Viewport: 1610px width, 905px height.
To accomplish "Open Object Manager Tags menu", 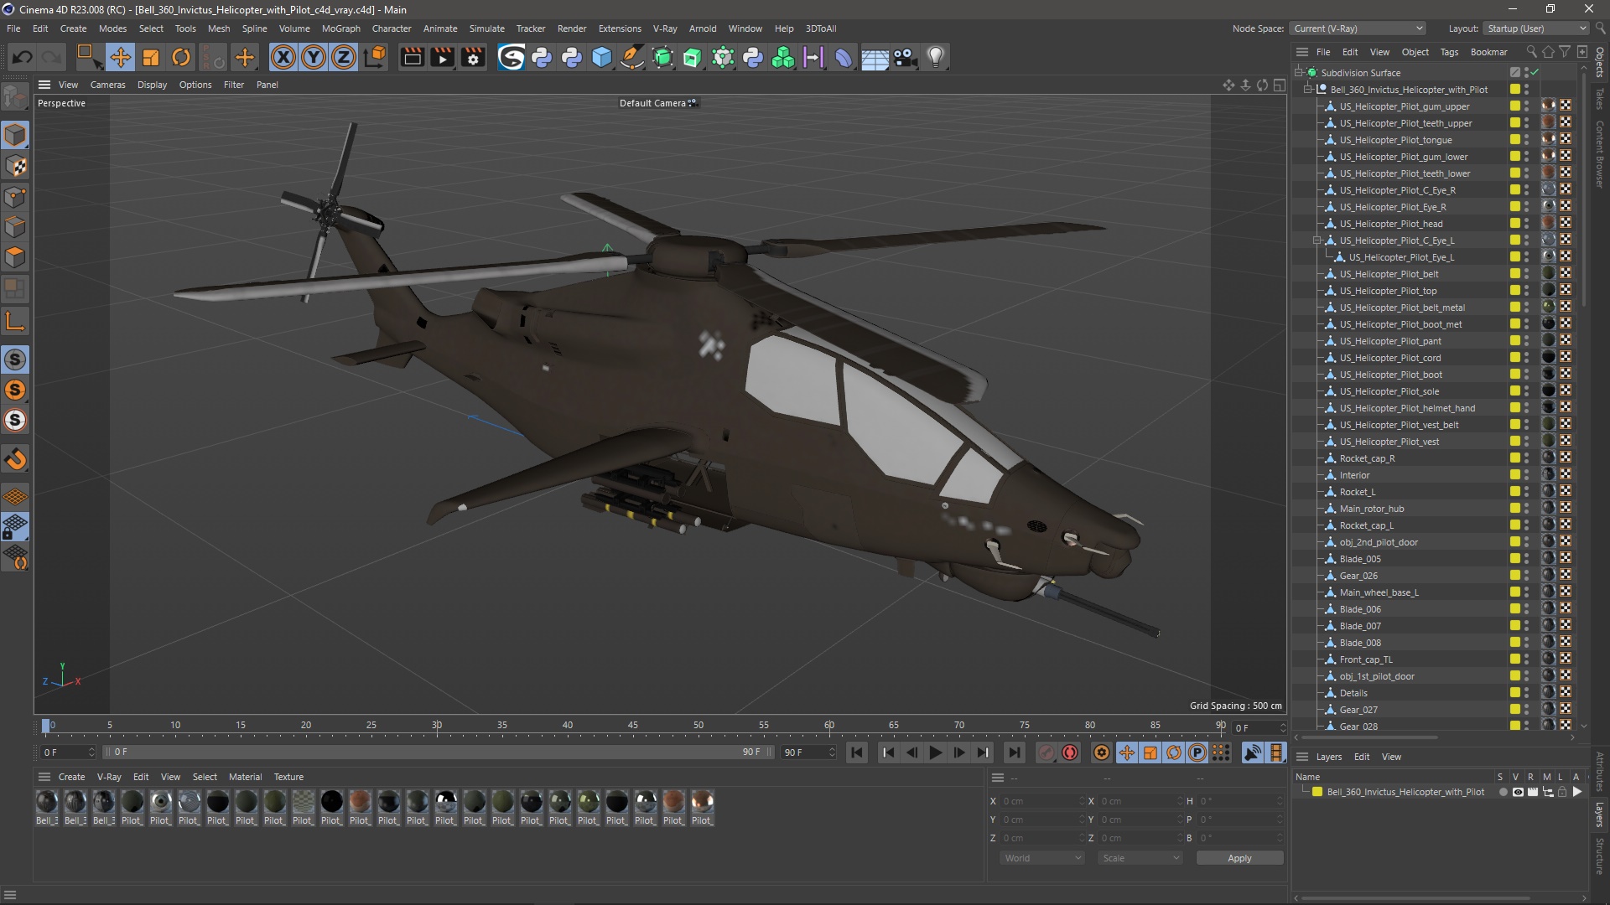I will tap(1449, 52).
